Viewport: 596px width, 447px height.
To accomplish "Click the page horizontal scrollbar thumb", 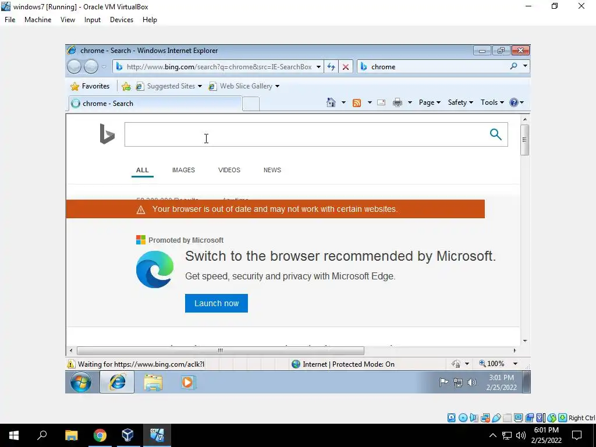I will point(221,350).
